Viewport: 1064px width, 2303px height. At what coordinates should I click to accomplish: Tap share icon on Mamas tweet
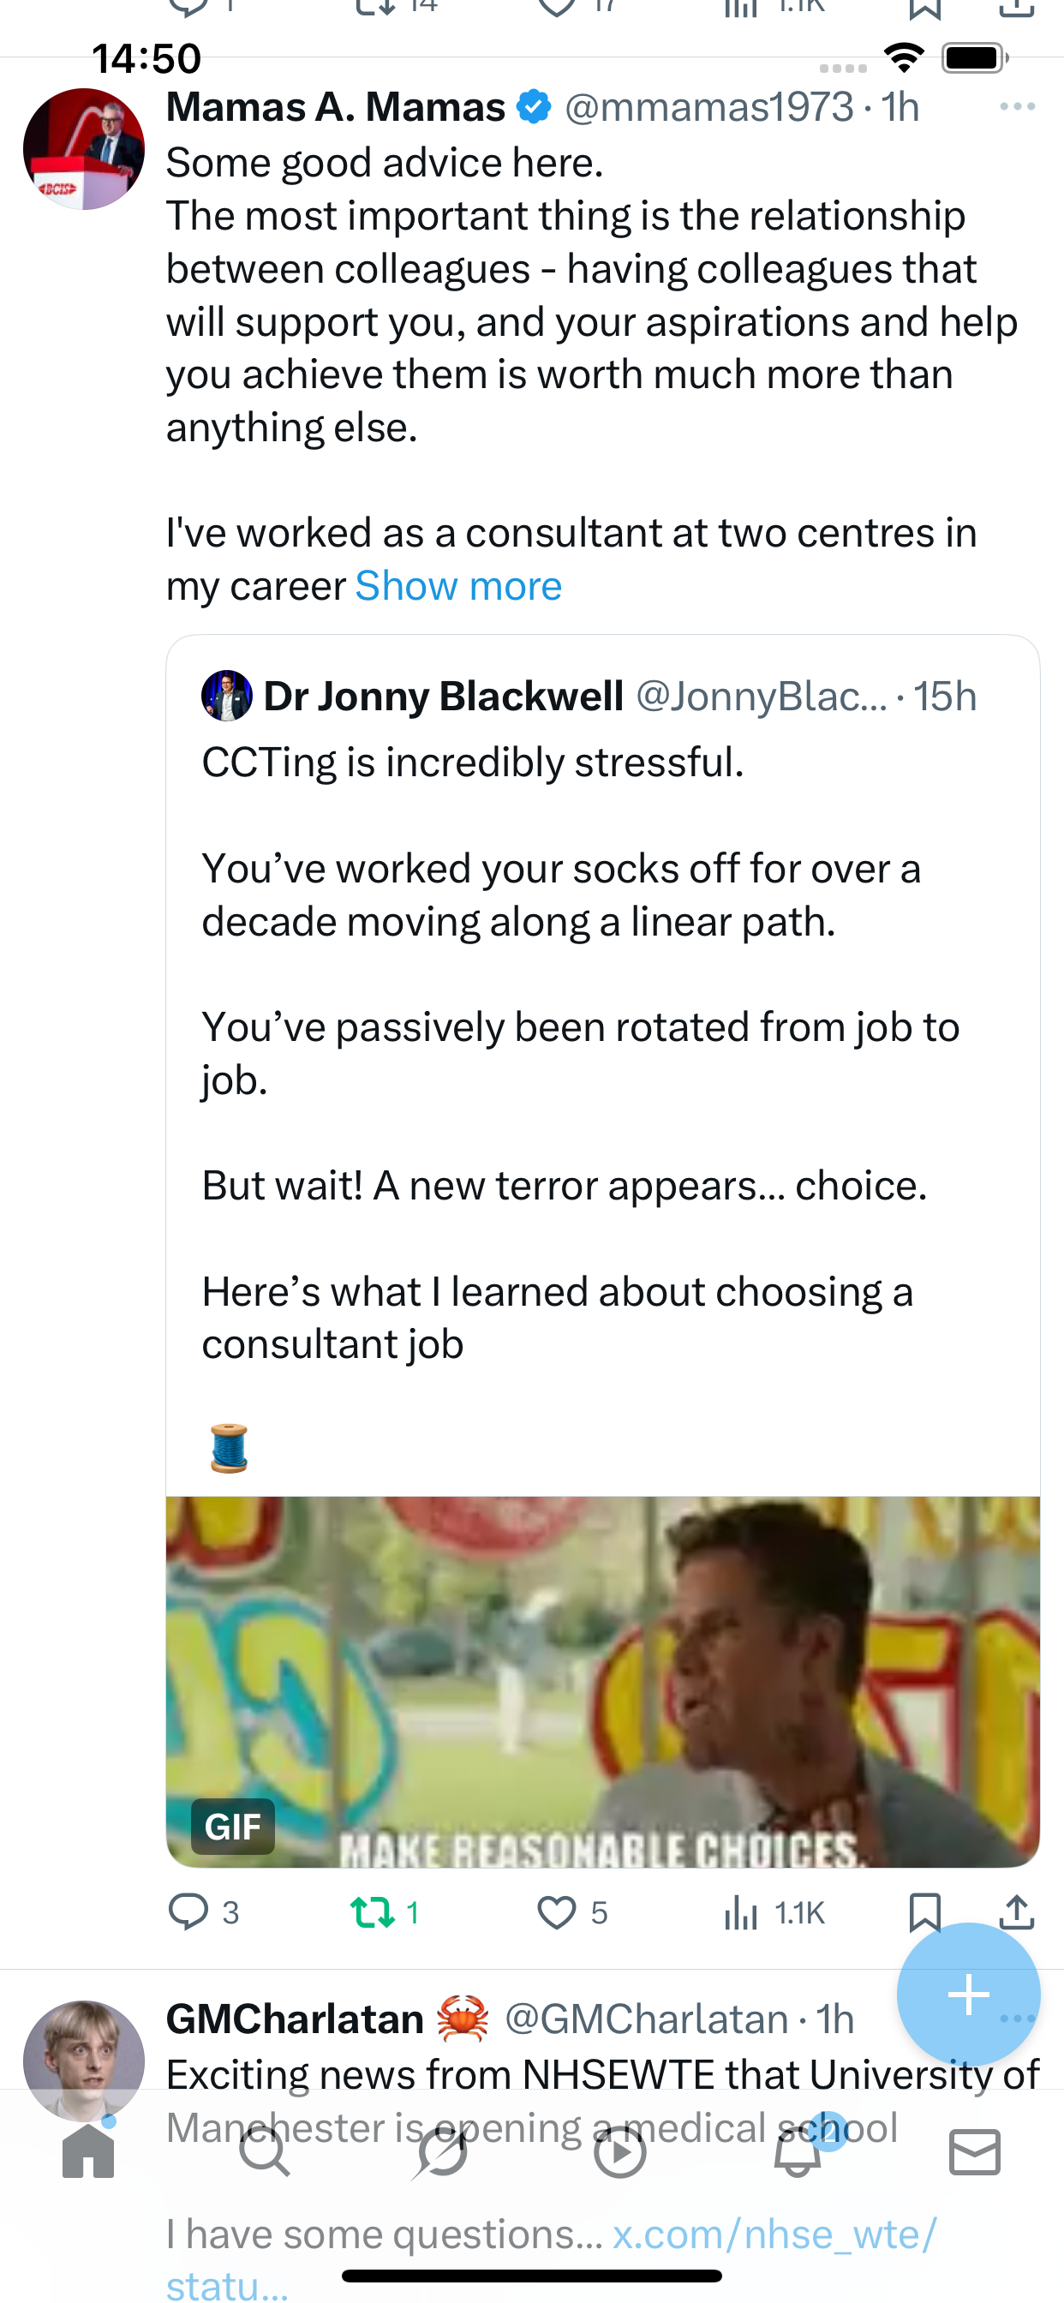(1017, 1912)
